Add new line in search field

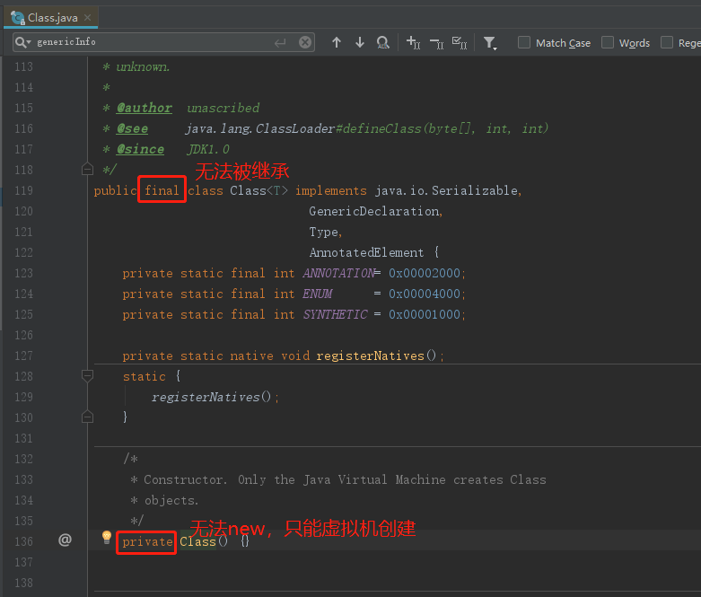280,42
